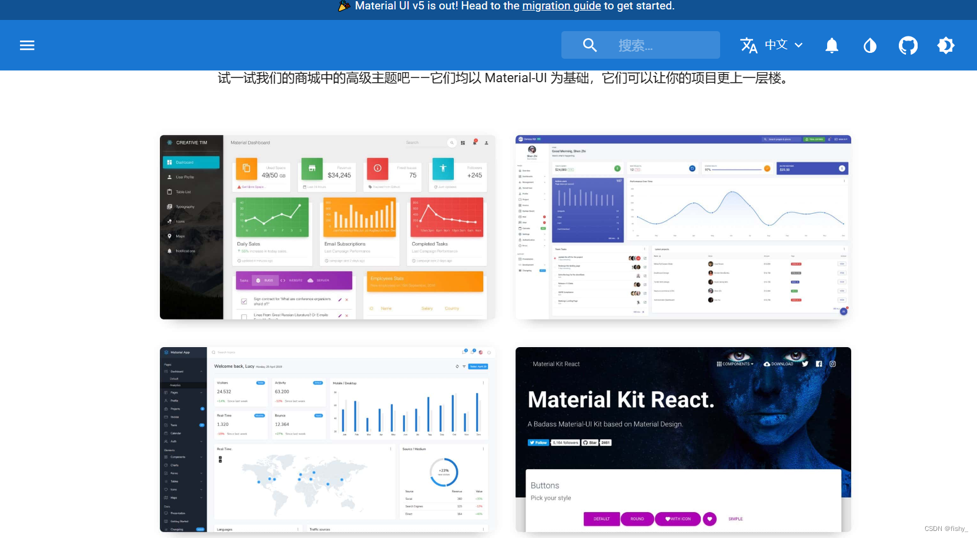977x538 pixels.
Task: Click Twitter icon in Material Kit header
Action: click(x=805, y=364)
